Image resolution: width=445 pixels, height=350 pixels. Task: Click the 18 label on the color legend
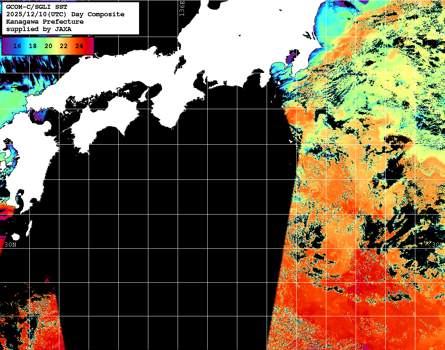33,46
